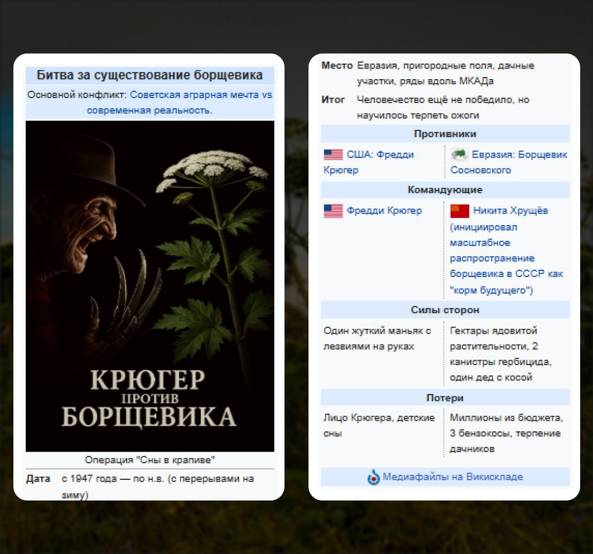Click the 'Основной конфликт:' label
Viewport: 593px width, 554px height.
[77, 95]
